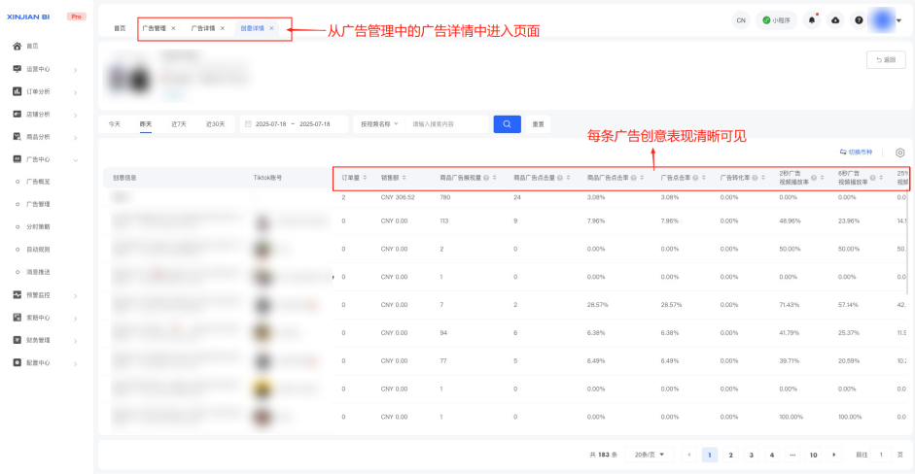Viewport: 915px width, 474px height.
Task: Sort table by 订单量 column
Action: click(x=365, y=178)
